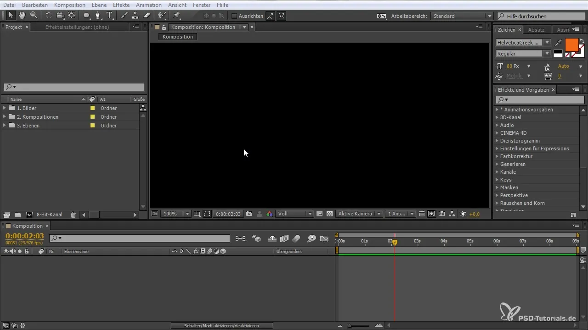Click the 8-Bit-Kanal color depth button
Image resolution: width=588 pixels, height=330 pixels.
(x=50, y=214)
